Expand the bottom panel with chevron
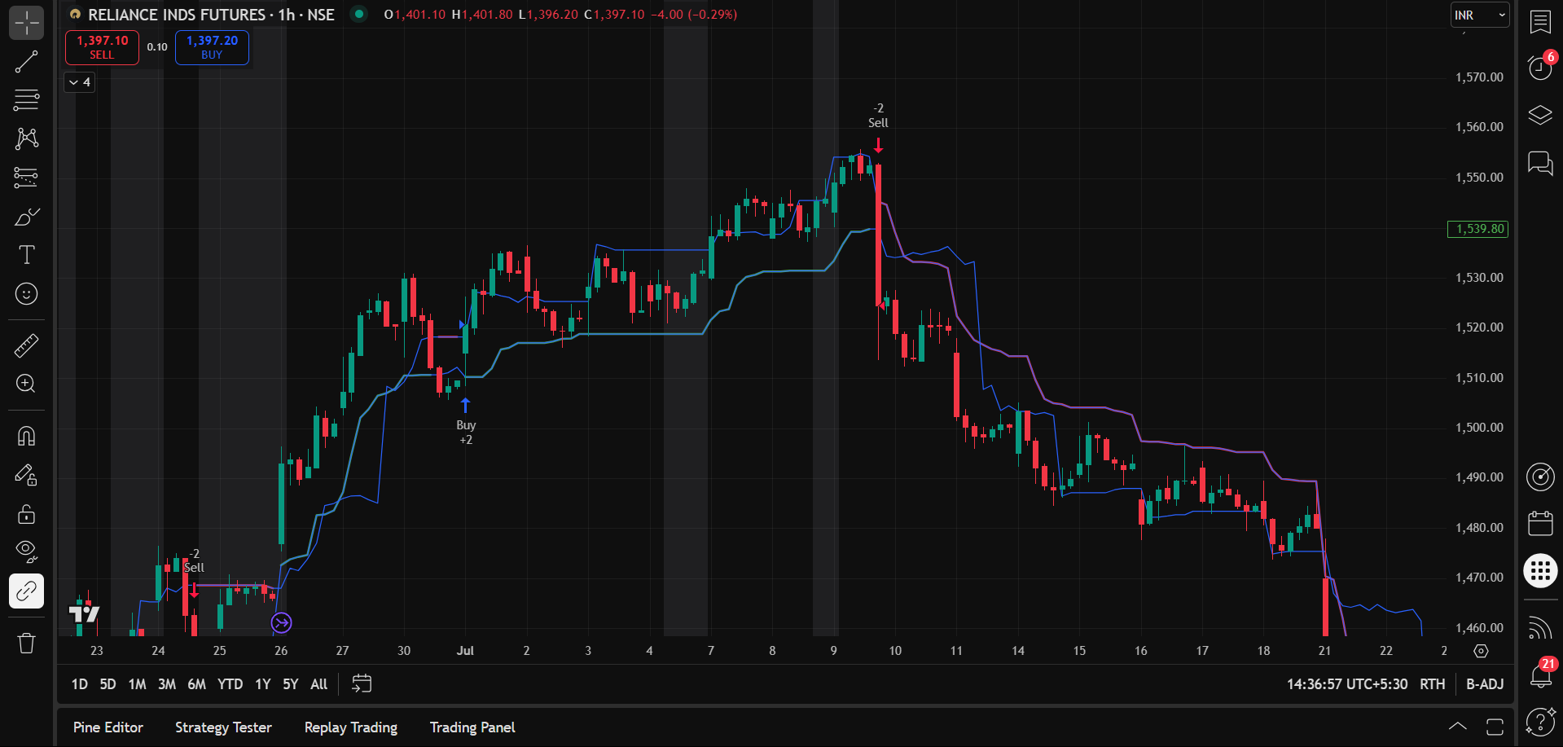The image size is (1563, 747). click(1457, 727)
